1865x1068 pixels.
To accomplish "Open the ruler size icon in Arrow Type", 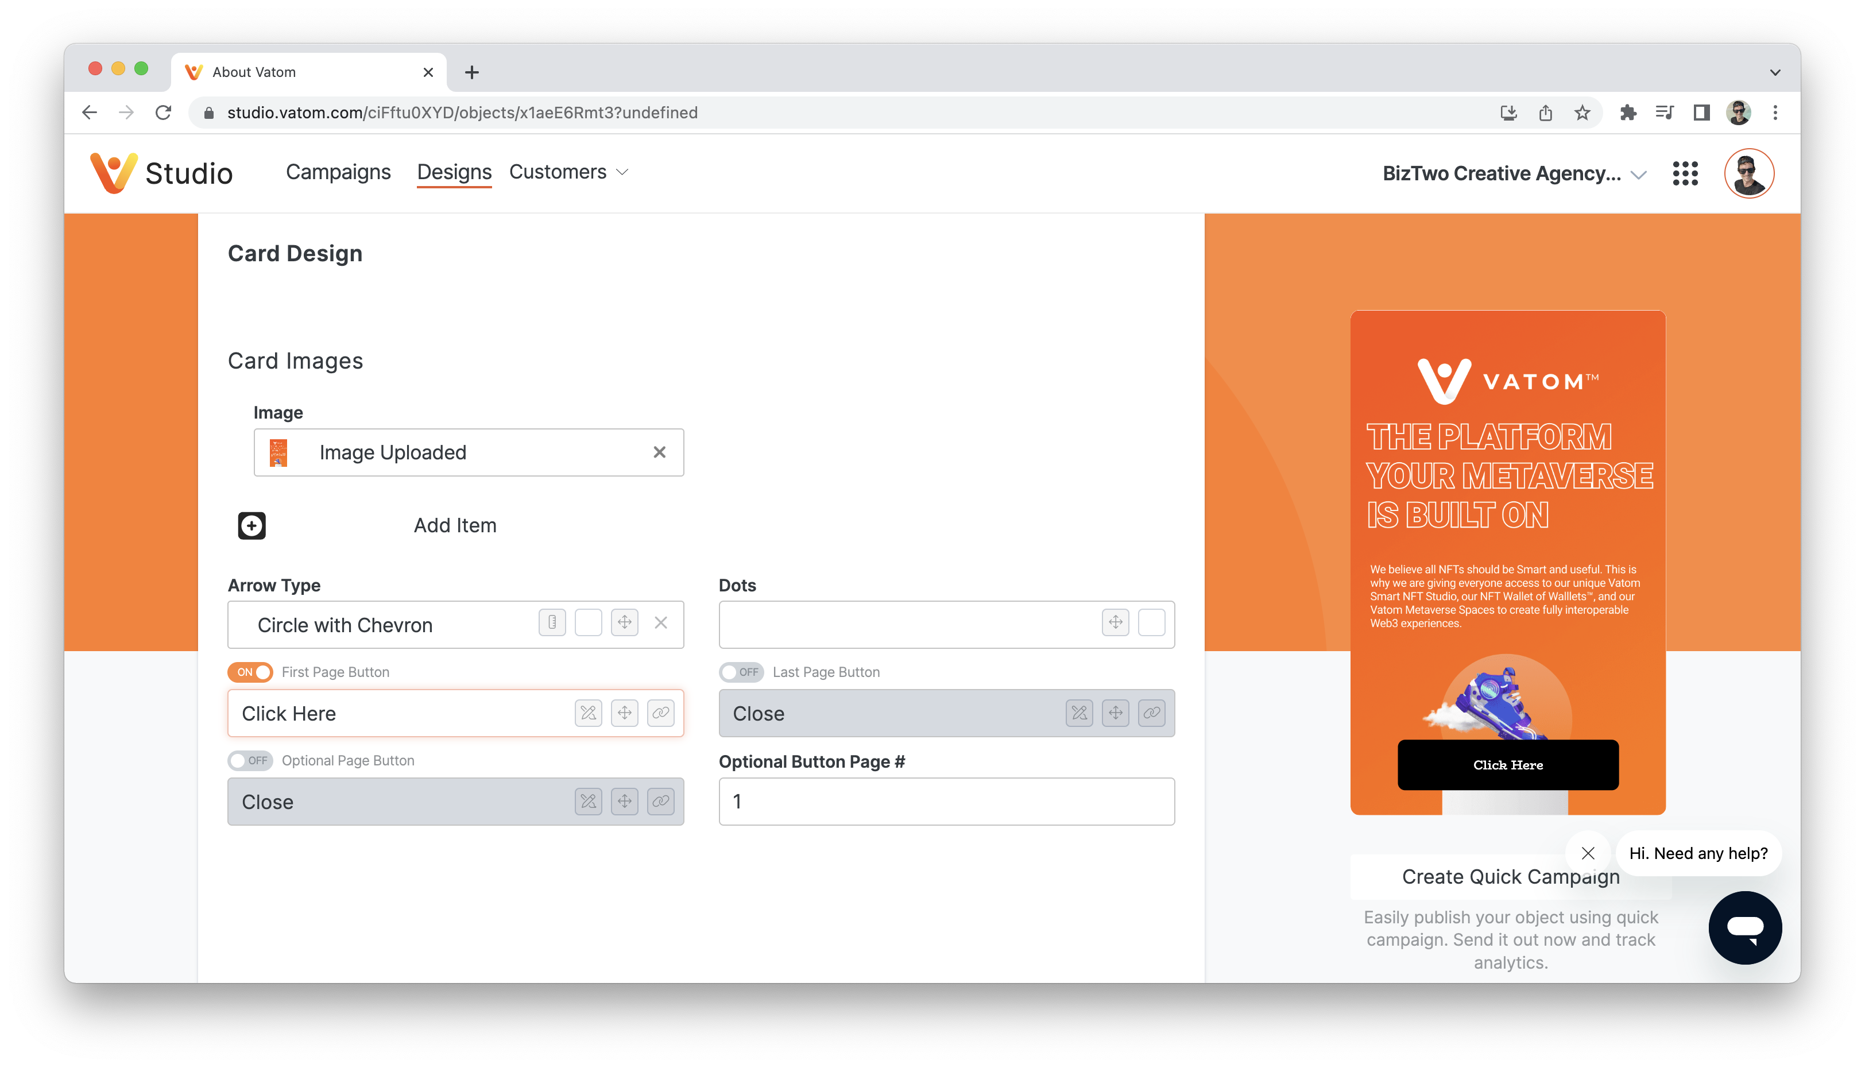I will click(x=552, y=623).
